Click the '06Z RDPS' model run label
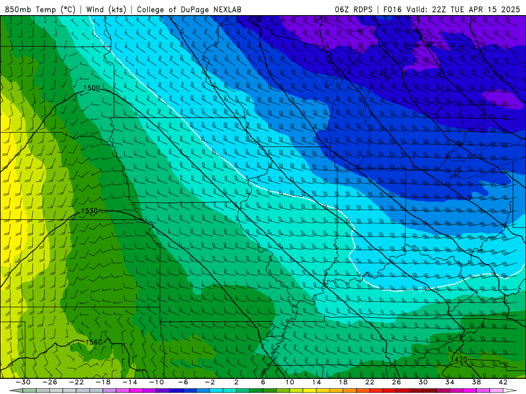This screenshot has width=526, height=394. coord(354,9)
